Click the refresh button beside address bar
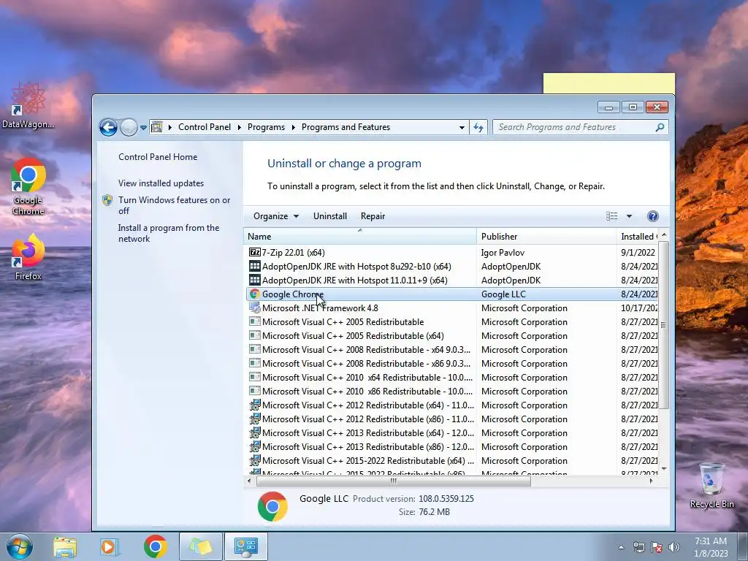 478,127
